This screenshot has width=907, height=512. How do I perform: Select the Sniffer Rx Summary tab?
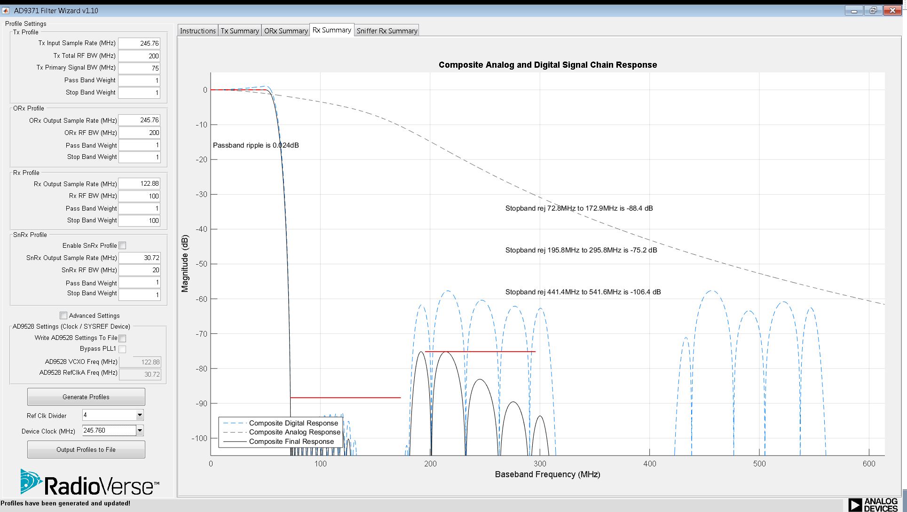(386, 31)
